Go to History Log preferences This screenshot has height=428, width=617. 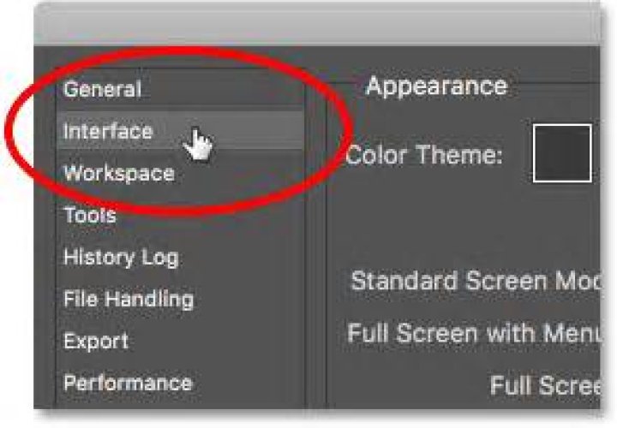[121, 257]
